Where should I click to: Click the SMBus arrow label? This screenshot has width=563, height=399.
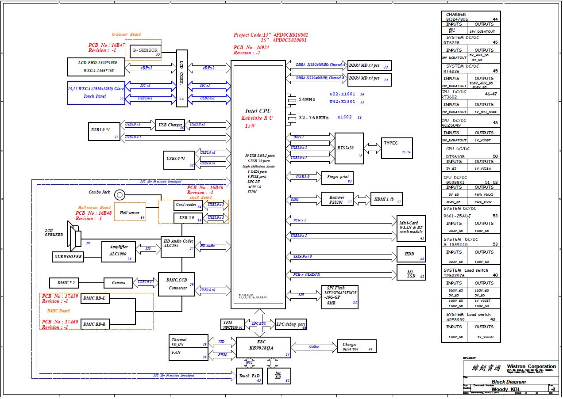314,347
